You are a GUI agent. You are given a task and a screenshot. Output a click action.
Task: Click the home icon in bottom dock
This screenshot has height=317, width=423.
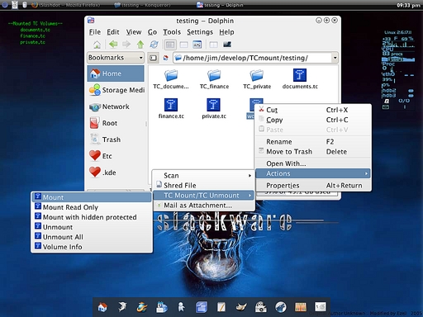(x=102, y=307)
